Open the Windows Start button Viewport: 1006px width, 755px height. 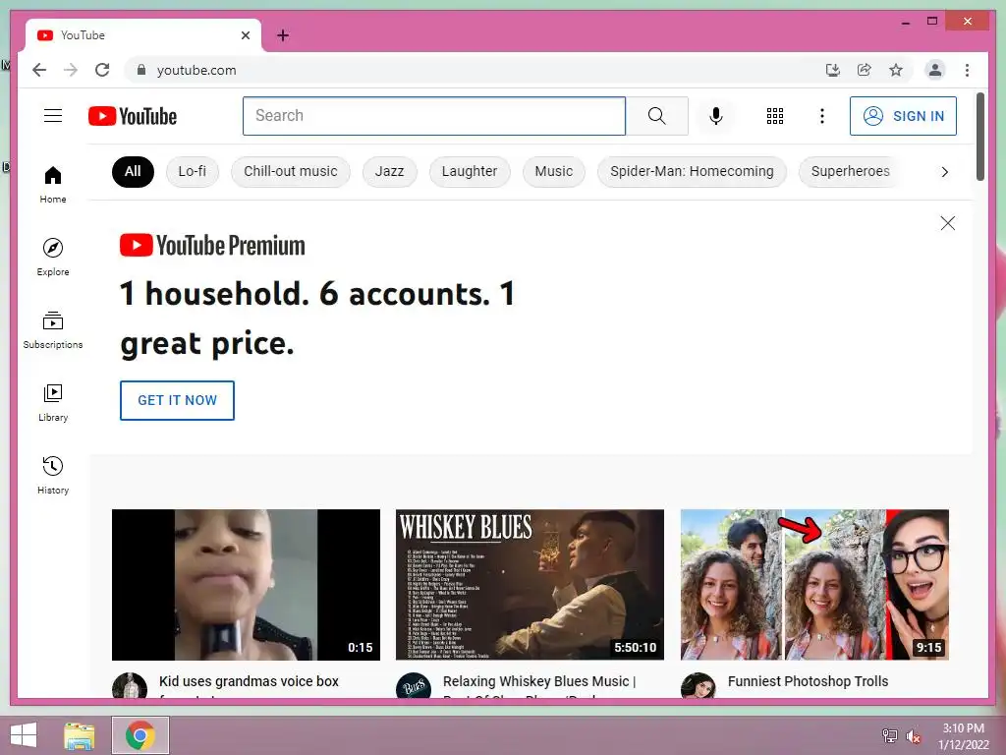pyautogui.click(x=24, y=735)
